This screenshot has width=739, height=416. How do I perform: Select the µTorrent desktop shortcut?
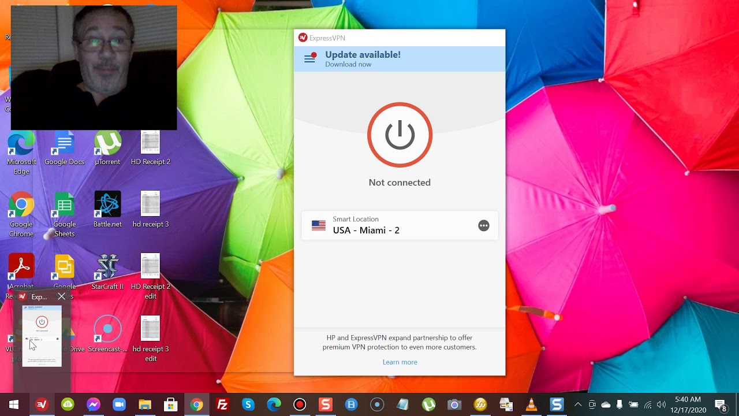107,149
